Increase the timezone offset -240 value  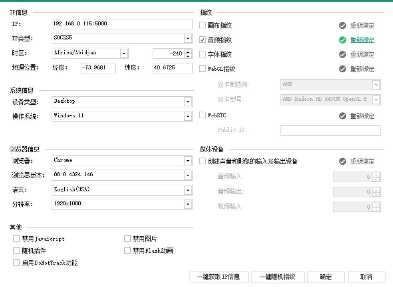[x=188, y=51]
